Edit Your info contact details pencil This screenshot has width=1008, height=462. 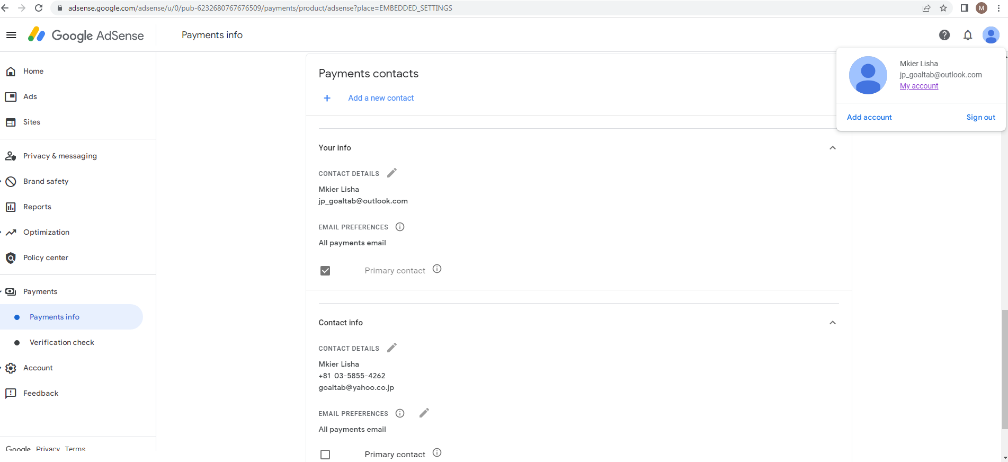click(x=392, y=173)
